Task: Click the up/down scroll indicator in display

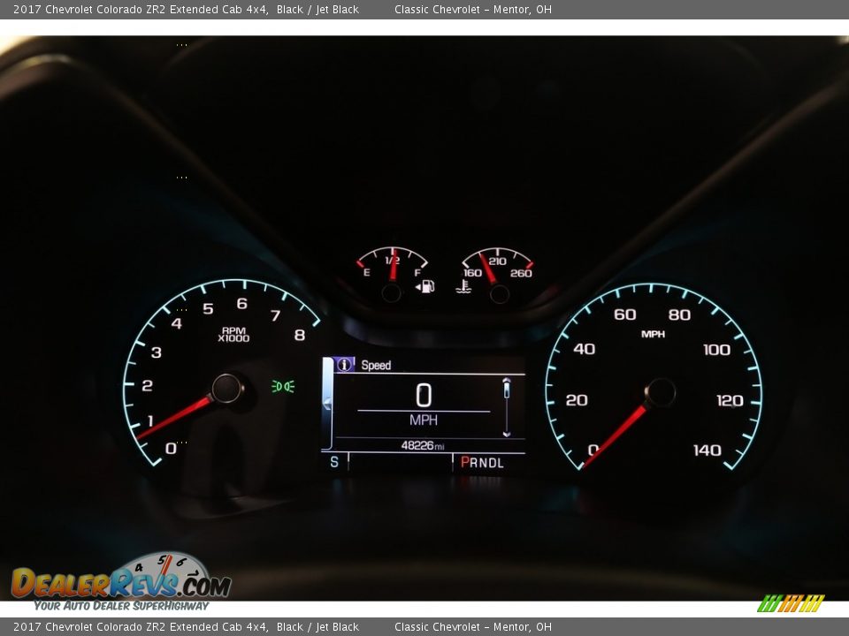Action: pyautogui.click(x=506, y=407)
